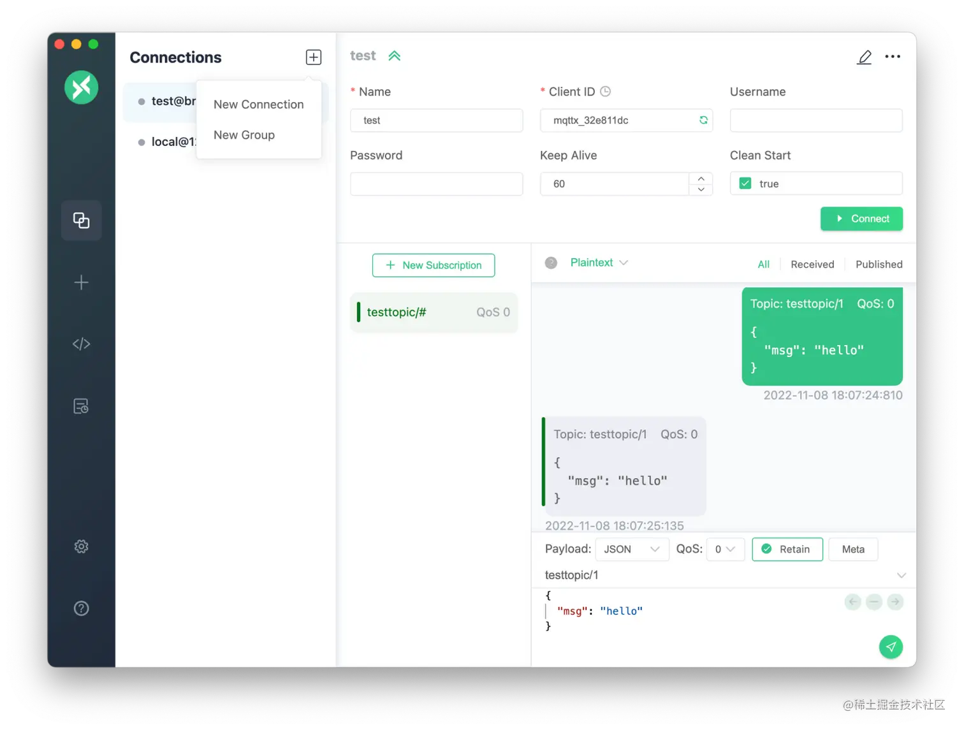The image size is (964, 730).
Task: Switch to the Received messages tab
Action: pos(812,264)
